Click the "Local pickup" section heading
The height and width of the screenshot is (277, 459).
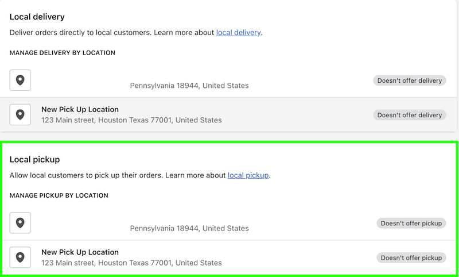tap(35, 160)
